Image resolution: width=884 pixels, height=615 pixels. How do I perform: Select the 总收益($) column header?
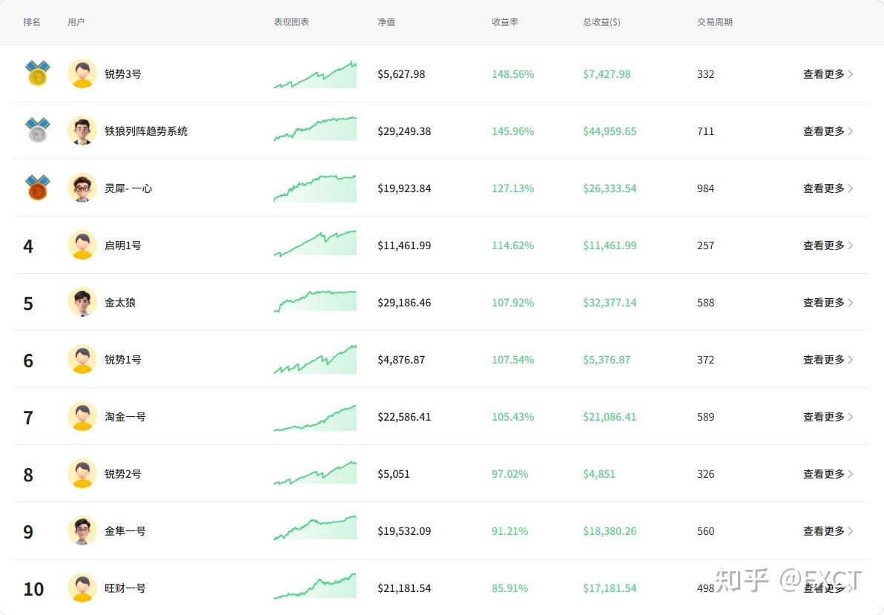click(601, 22)
